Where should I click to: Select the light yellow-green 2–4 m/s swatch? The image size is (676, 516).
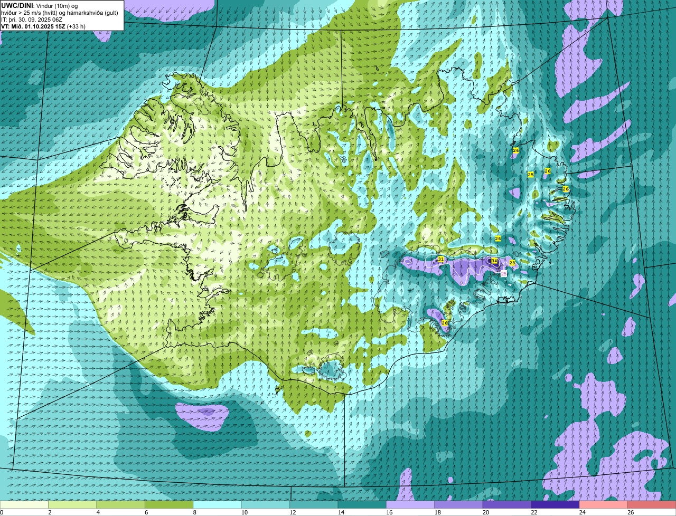coord(72,504)
